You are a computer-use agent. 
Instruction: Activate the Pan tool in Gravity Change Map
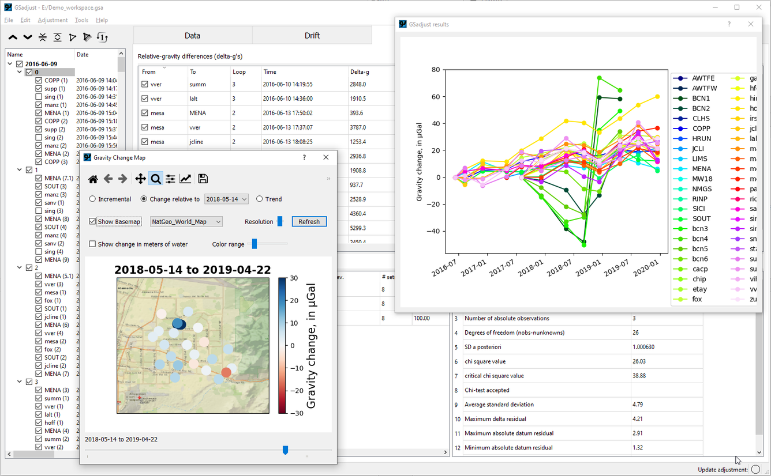coord(140,179)
